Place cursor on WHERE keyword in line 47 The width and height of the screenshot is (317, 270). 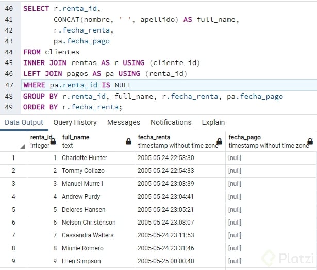click(34, 85)
